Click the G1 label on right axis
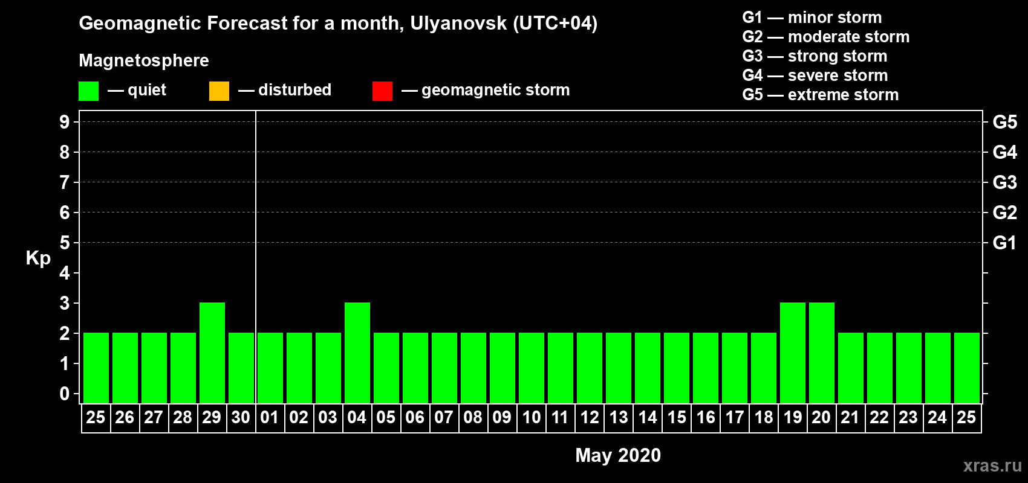 click(1005, 243)
